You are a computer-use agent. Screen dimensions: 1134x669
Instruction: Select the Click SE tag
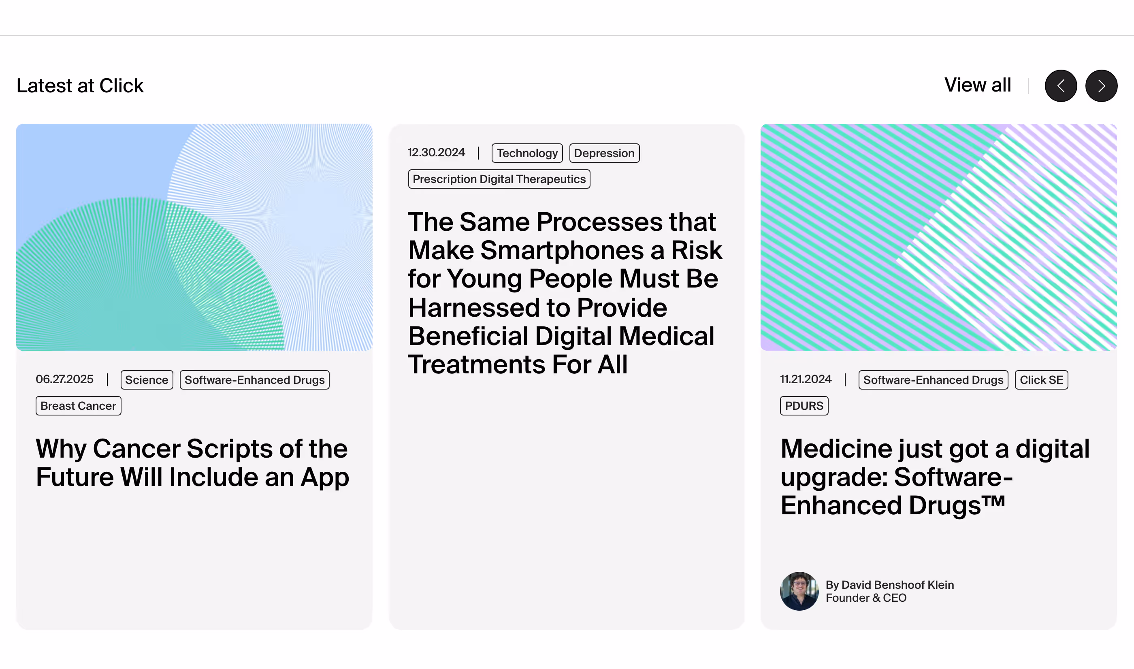(x=1041, y=379)
